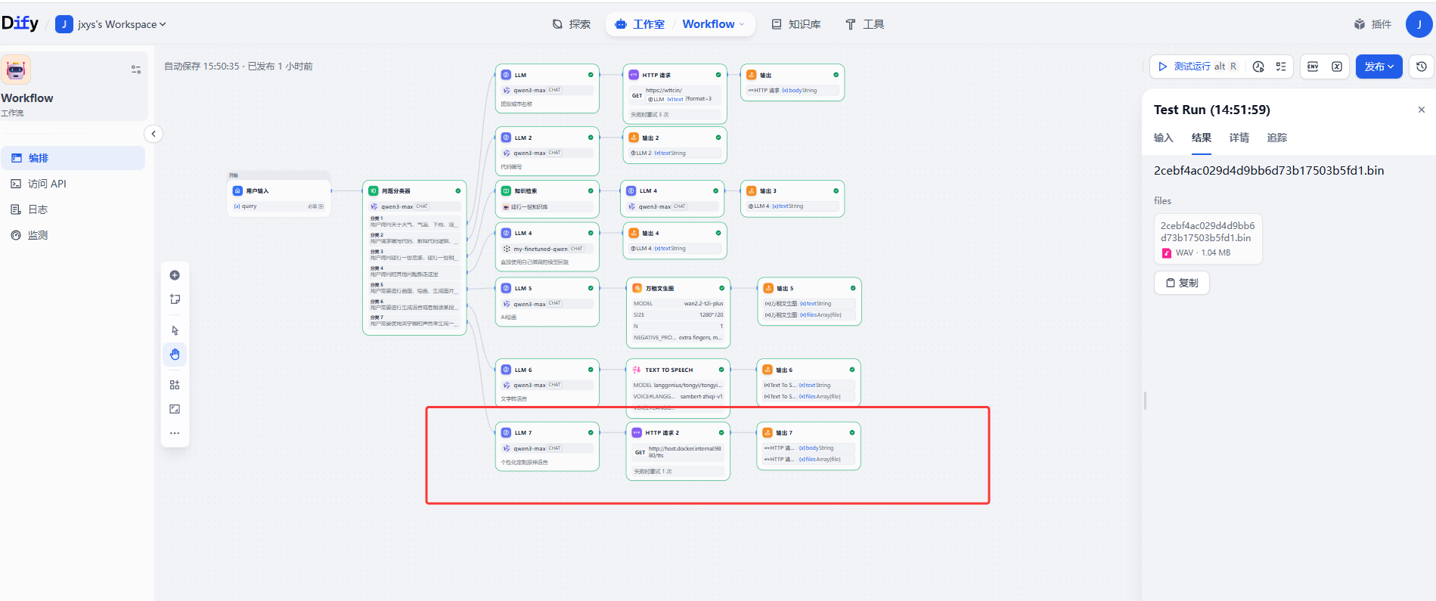Open the Workflow app switcher dropdown in top nav
Viewport: 1436px width, 601px height.
(x=713, y=24)
